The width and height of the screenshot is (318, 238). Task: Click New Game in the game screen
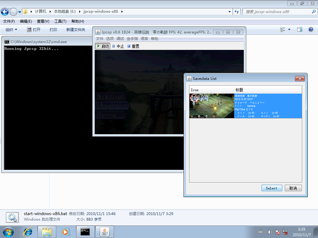pyautogui.click(x=111, y=97)
